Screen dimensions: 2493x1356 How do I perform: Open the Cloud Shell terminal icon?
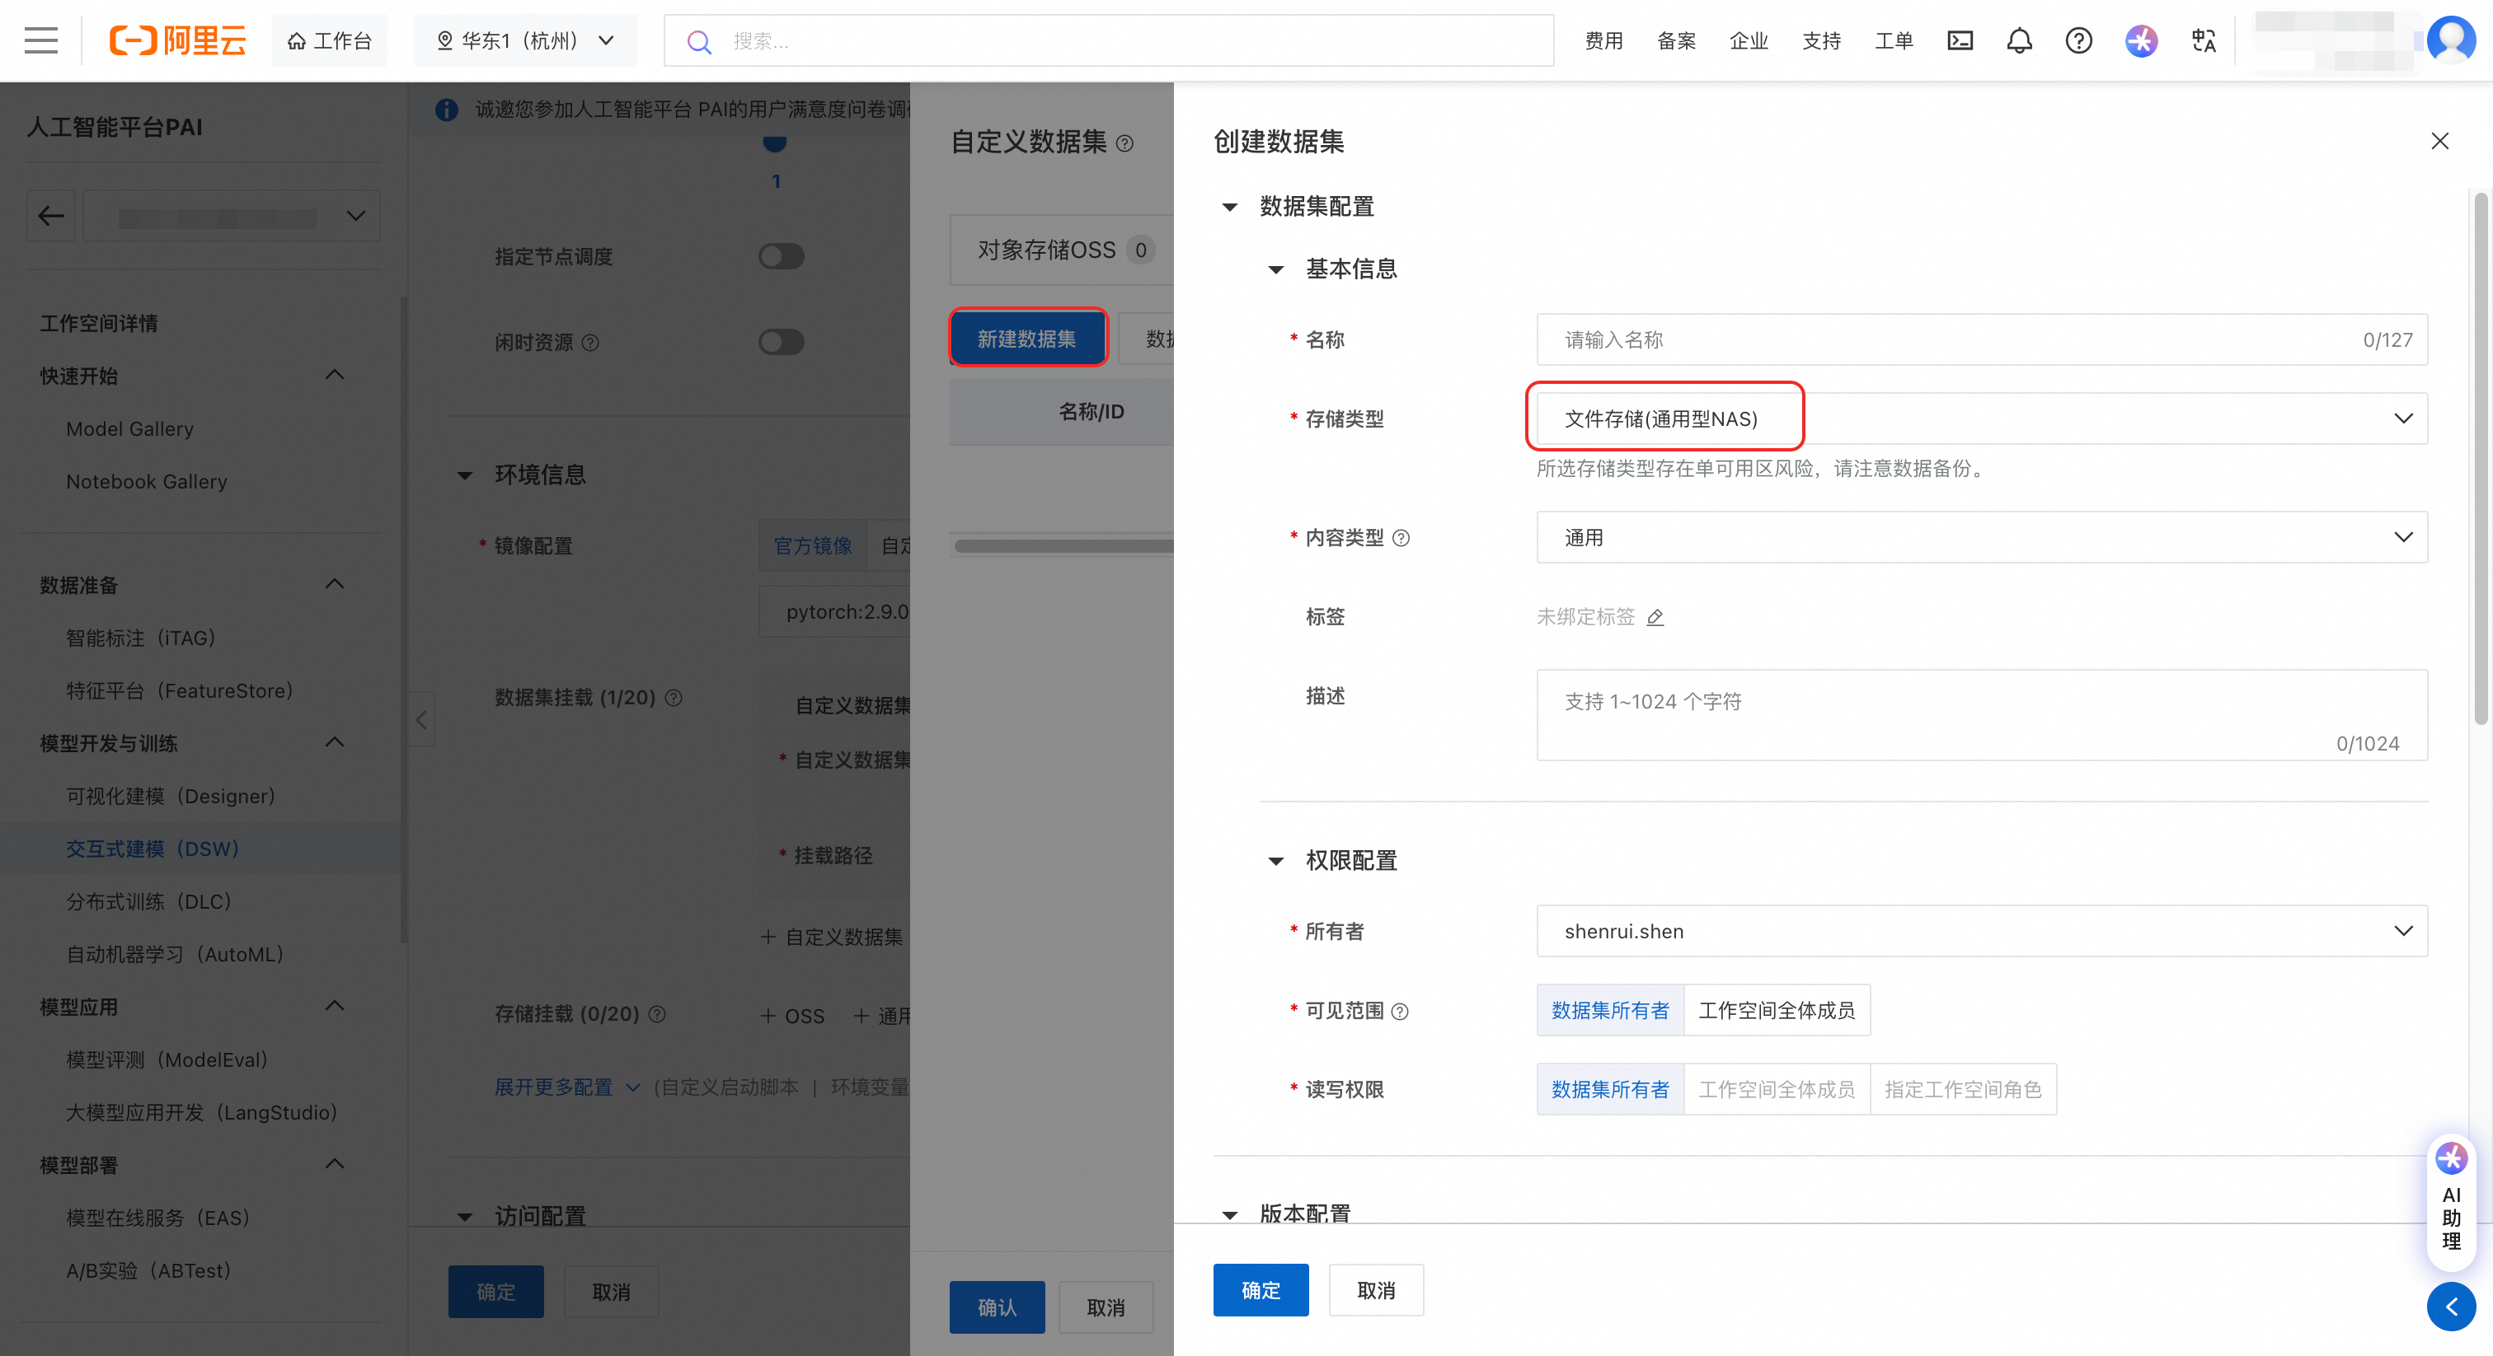tap(1960, 40)
